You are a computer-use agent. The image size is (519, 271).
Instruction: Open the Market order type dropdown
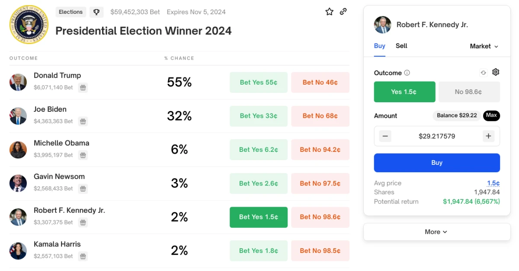click(484, 46)
